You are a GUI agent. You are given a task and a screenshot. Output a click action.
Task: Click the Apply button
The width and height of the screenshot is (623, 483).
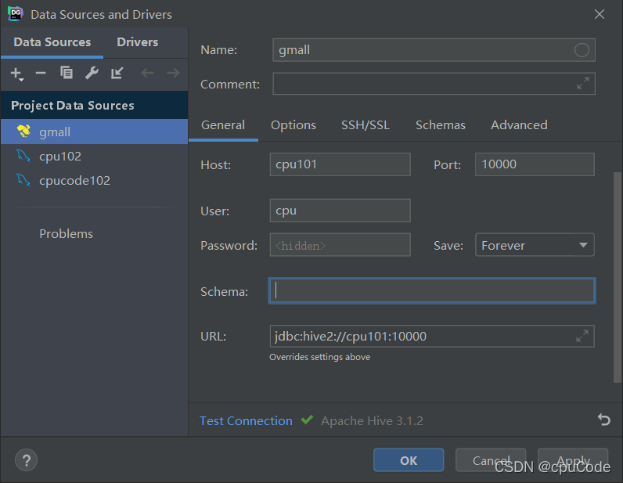[573, 460]
